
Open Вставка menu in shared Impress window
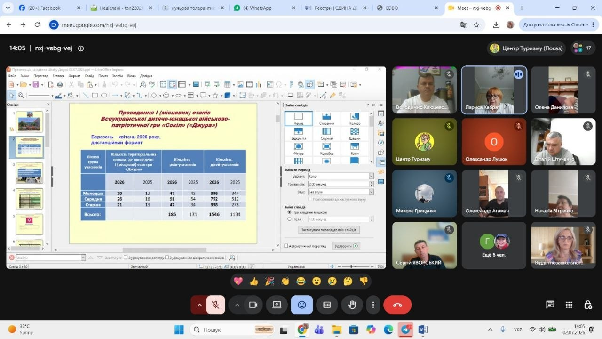[x=58, y=76]
